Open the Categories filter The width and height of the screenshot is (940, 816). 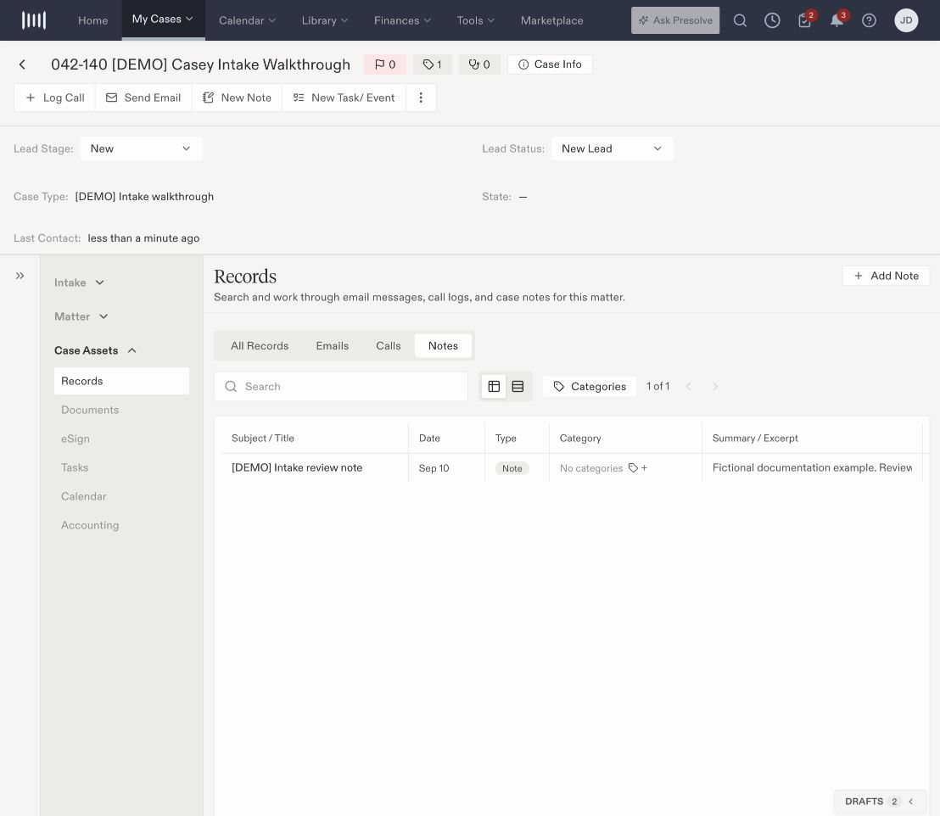pyautogui.click(x=590, y=387)
